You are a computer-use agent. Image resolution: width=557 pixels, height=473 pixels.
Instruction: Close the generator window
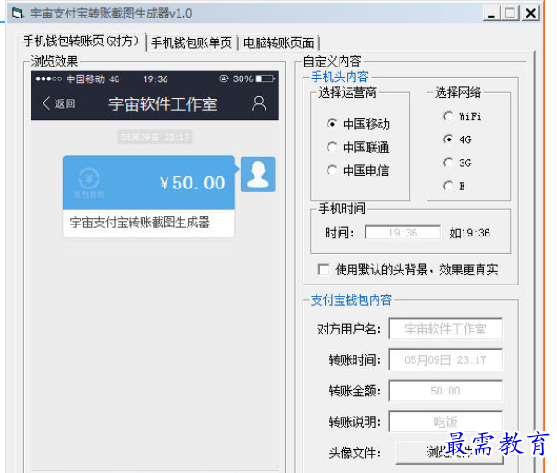pos(531,14)
